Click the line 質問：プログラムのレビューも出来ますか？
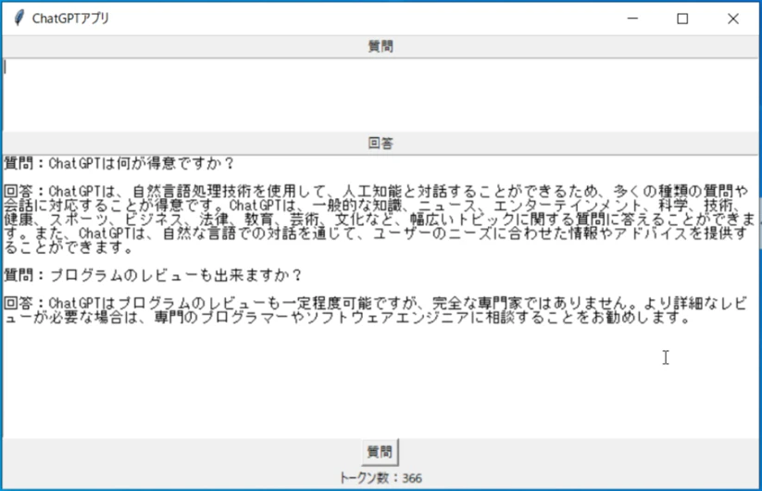Image resolution: width=762 pixels, height=491 pixels. [153, 276]
